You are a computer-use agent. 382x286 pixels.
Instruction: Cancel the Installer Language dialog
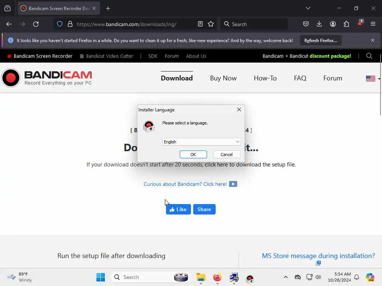[x=226, y=155]
